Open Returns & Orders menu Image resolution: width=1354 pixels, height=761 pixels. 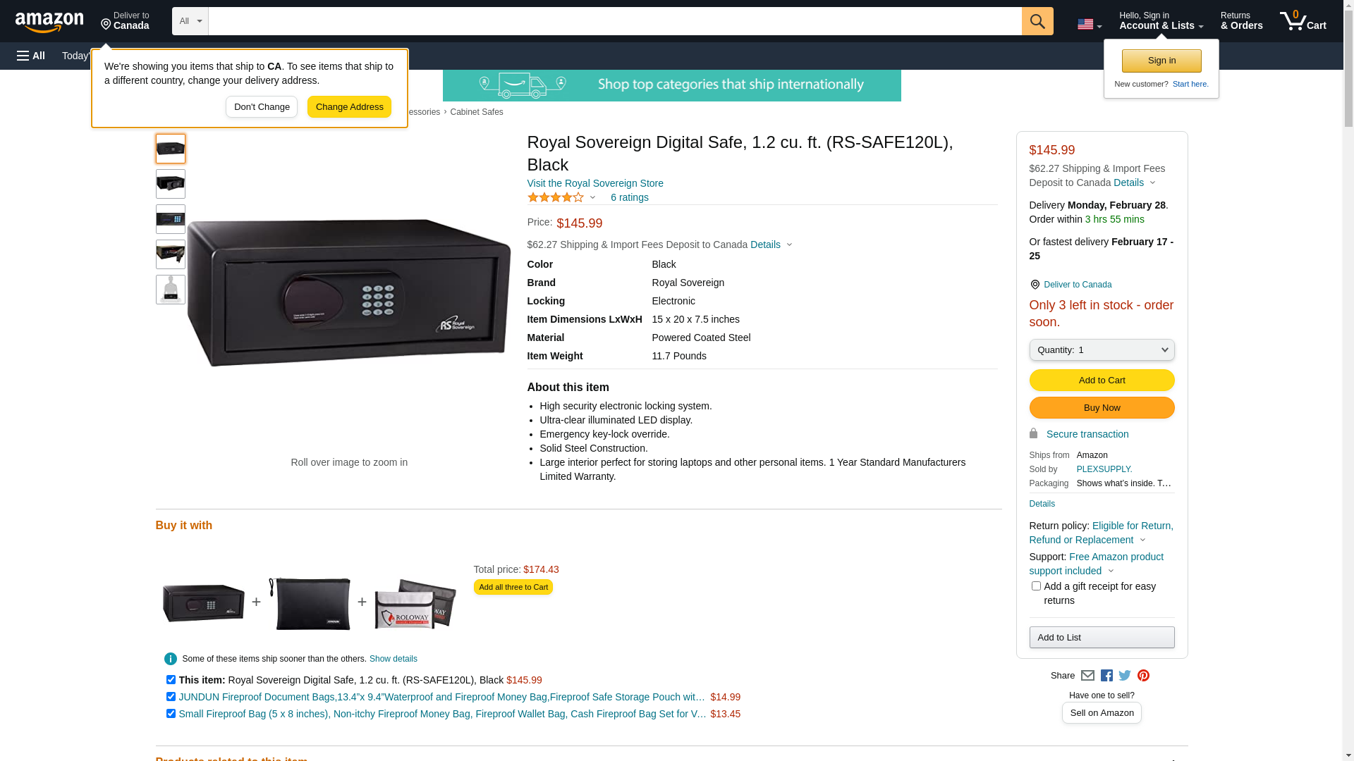pos(1241,21)
